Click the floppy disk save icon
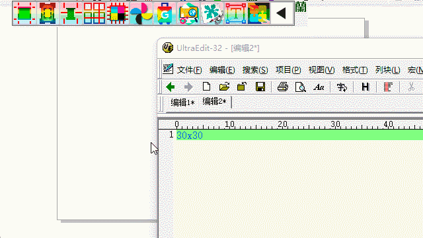The height and width of the screenshot is (238, 423). [x=260, y=87]
